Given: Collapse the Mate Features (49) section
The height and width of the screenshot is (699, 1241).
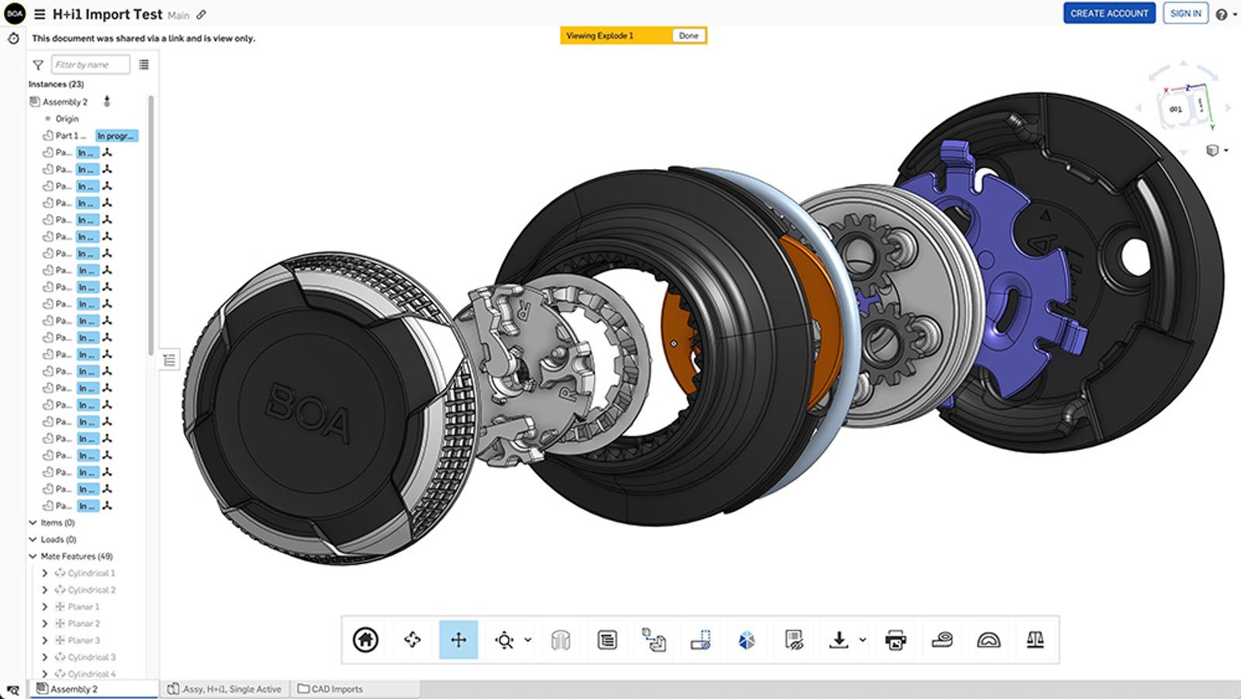Looking at the screenshot, I should tap(33, 556).
